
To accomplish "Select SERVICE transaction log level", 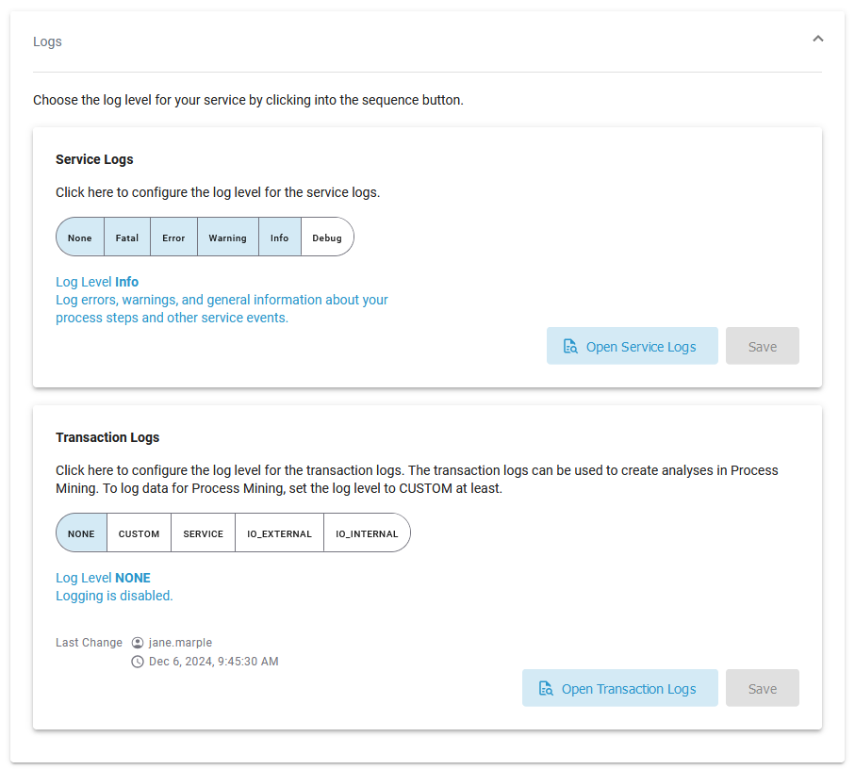I will coord(203,533).
